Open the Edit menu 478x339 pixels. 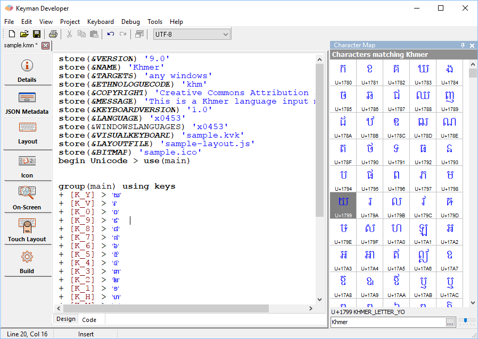[x=27, y=22]
